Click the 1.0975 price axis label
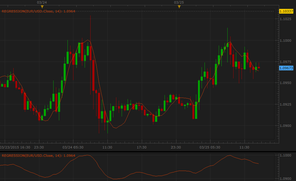Viewport: 296px width, 181px height. click(x=285, y=62)
